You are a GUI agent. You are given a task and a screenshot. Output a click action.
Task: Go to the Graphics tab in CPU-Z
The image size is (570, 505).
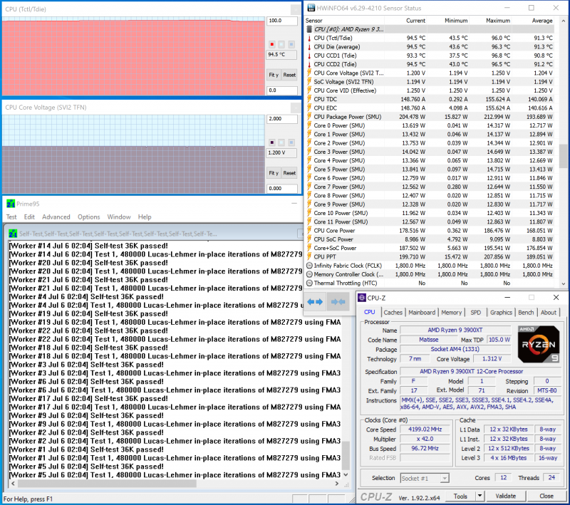[x=501, y=313]
